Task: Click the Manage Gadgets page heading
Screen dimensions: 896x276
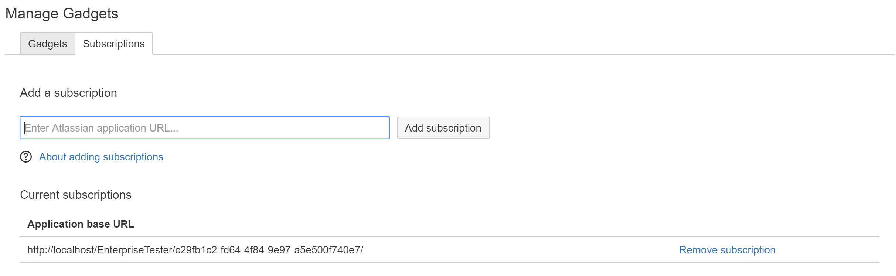Action: coord(62,14)
